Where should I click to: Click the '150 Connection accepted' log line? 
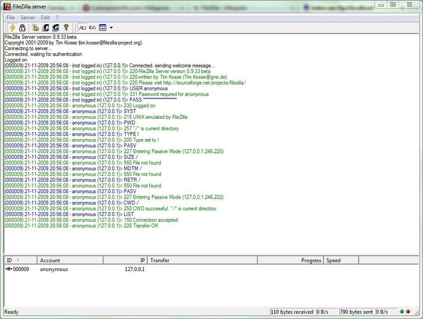tap(91, 220)
